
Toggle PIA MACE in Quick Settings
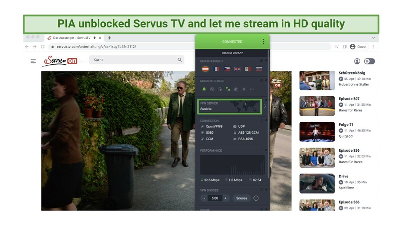[x=212, y=89]
